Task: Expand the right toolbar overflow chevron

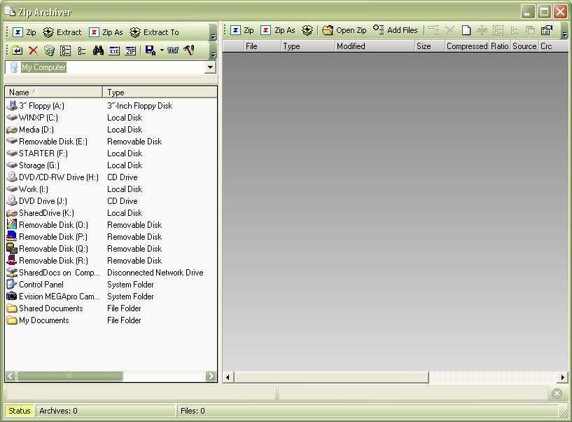Action: point(565,32)
